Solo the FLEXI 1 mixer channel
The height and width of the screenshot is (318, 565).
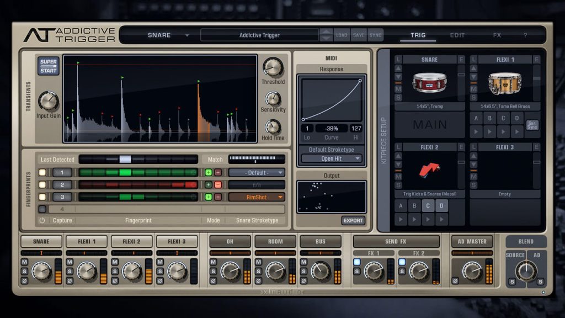70,272
